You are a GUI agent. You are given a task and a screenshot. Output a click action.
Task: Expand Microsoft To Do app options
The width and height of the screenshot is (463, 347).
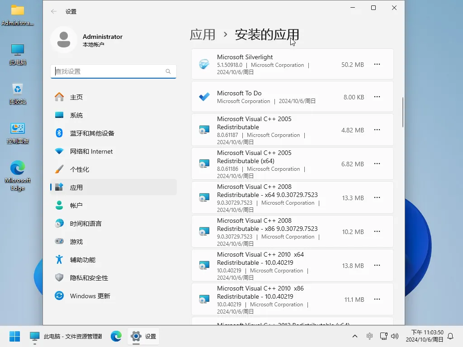[377, 97]
